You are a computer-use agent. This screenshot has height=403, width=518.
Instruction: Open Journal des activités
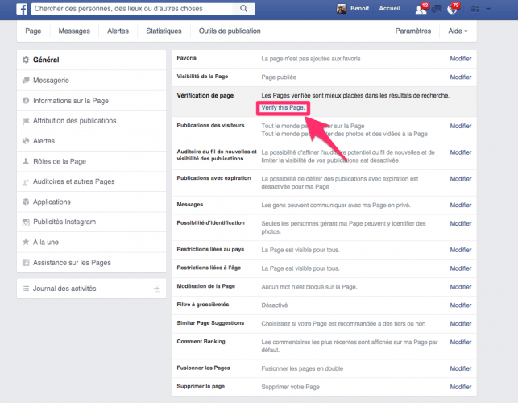click(91, 289)
